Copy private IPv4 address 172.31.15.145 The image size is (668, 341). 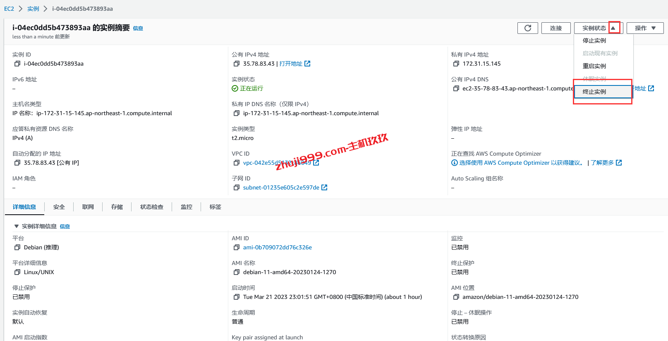click(456, 64)
